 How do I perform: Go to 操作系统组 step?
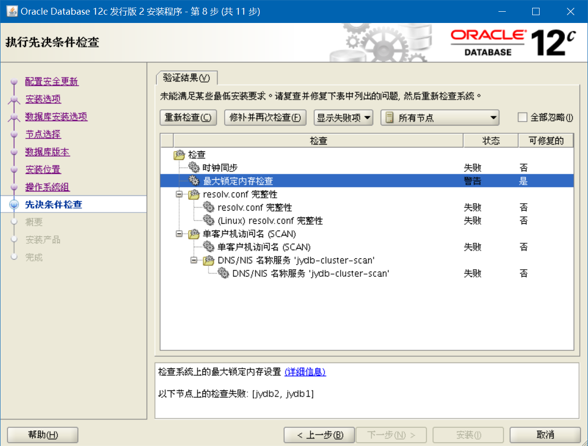(x=47, y=187)
